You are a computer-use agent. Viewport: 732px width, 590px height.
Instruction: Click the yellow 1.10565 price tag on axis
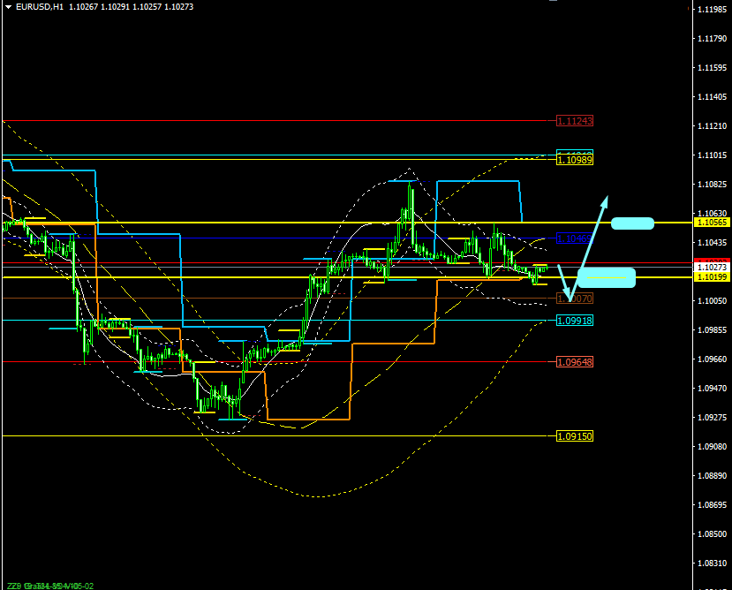point(712,223)
